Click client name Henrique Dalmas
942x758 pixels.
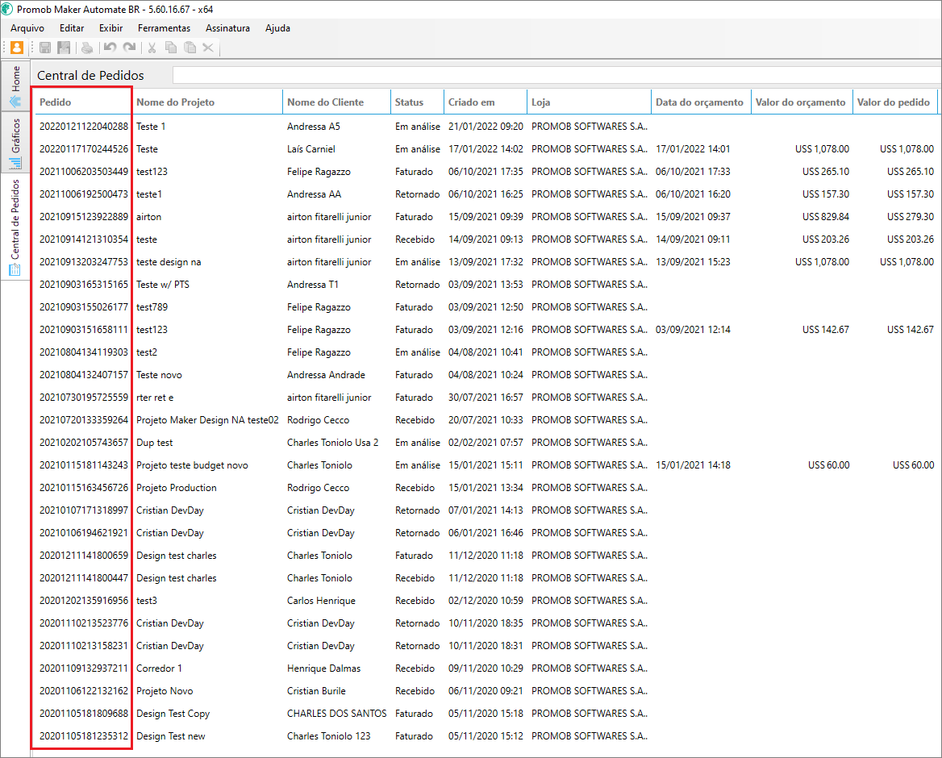tap(324, 668)
